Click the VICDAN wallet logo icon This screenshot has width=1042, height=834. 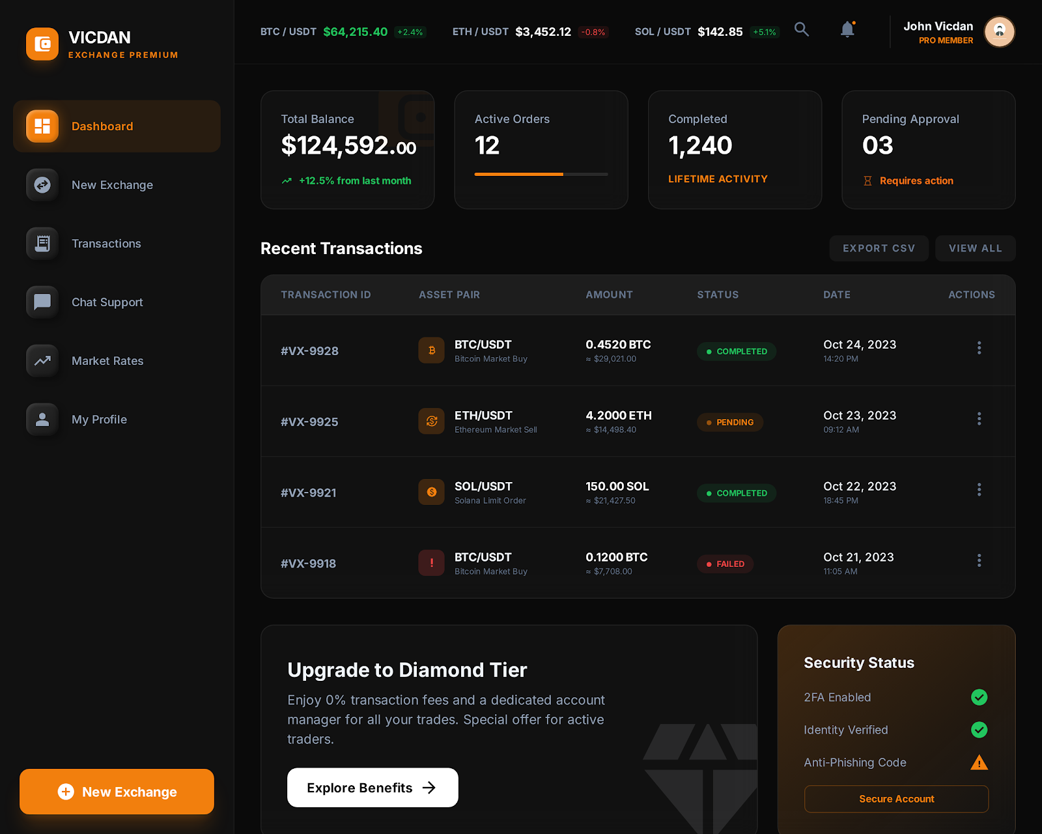pos(42,44)
